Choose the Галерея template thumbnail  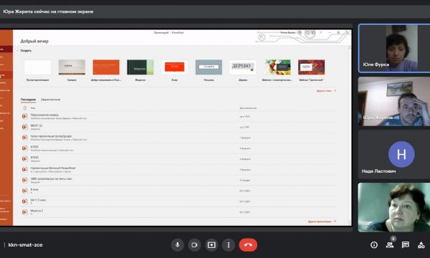pyautogui.click(x=72, y=67)
